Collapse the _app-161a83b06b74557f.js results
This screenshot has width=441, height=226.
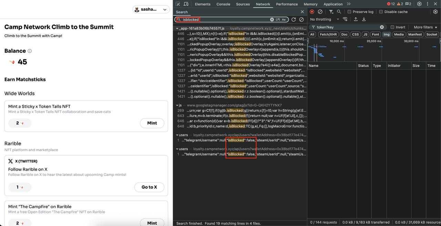(177, 28)
